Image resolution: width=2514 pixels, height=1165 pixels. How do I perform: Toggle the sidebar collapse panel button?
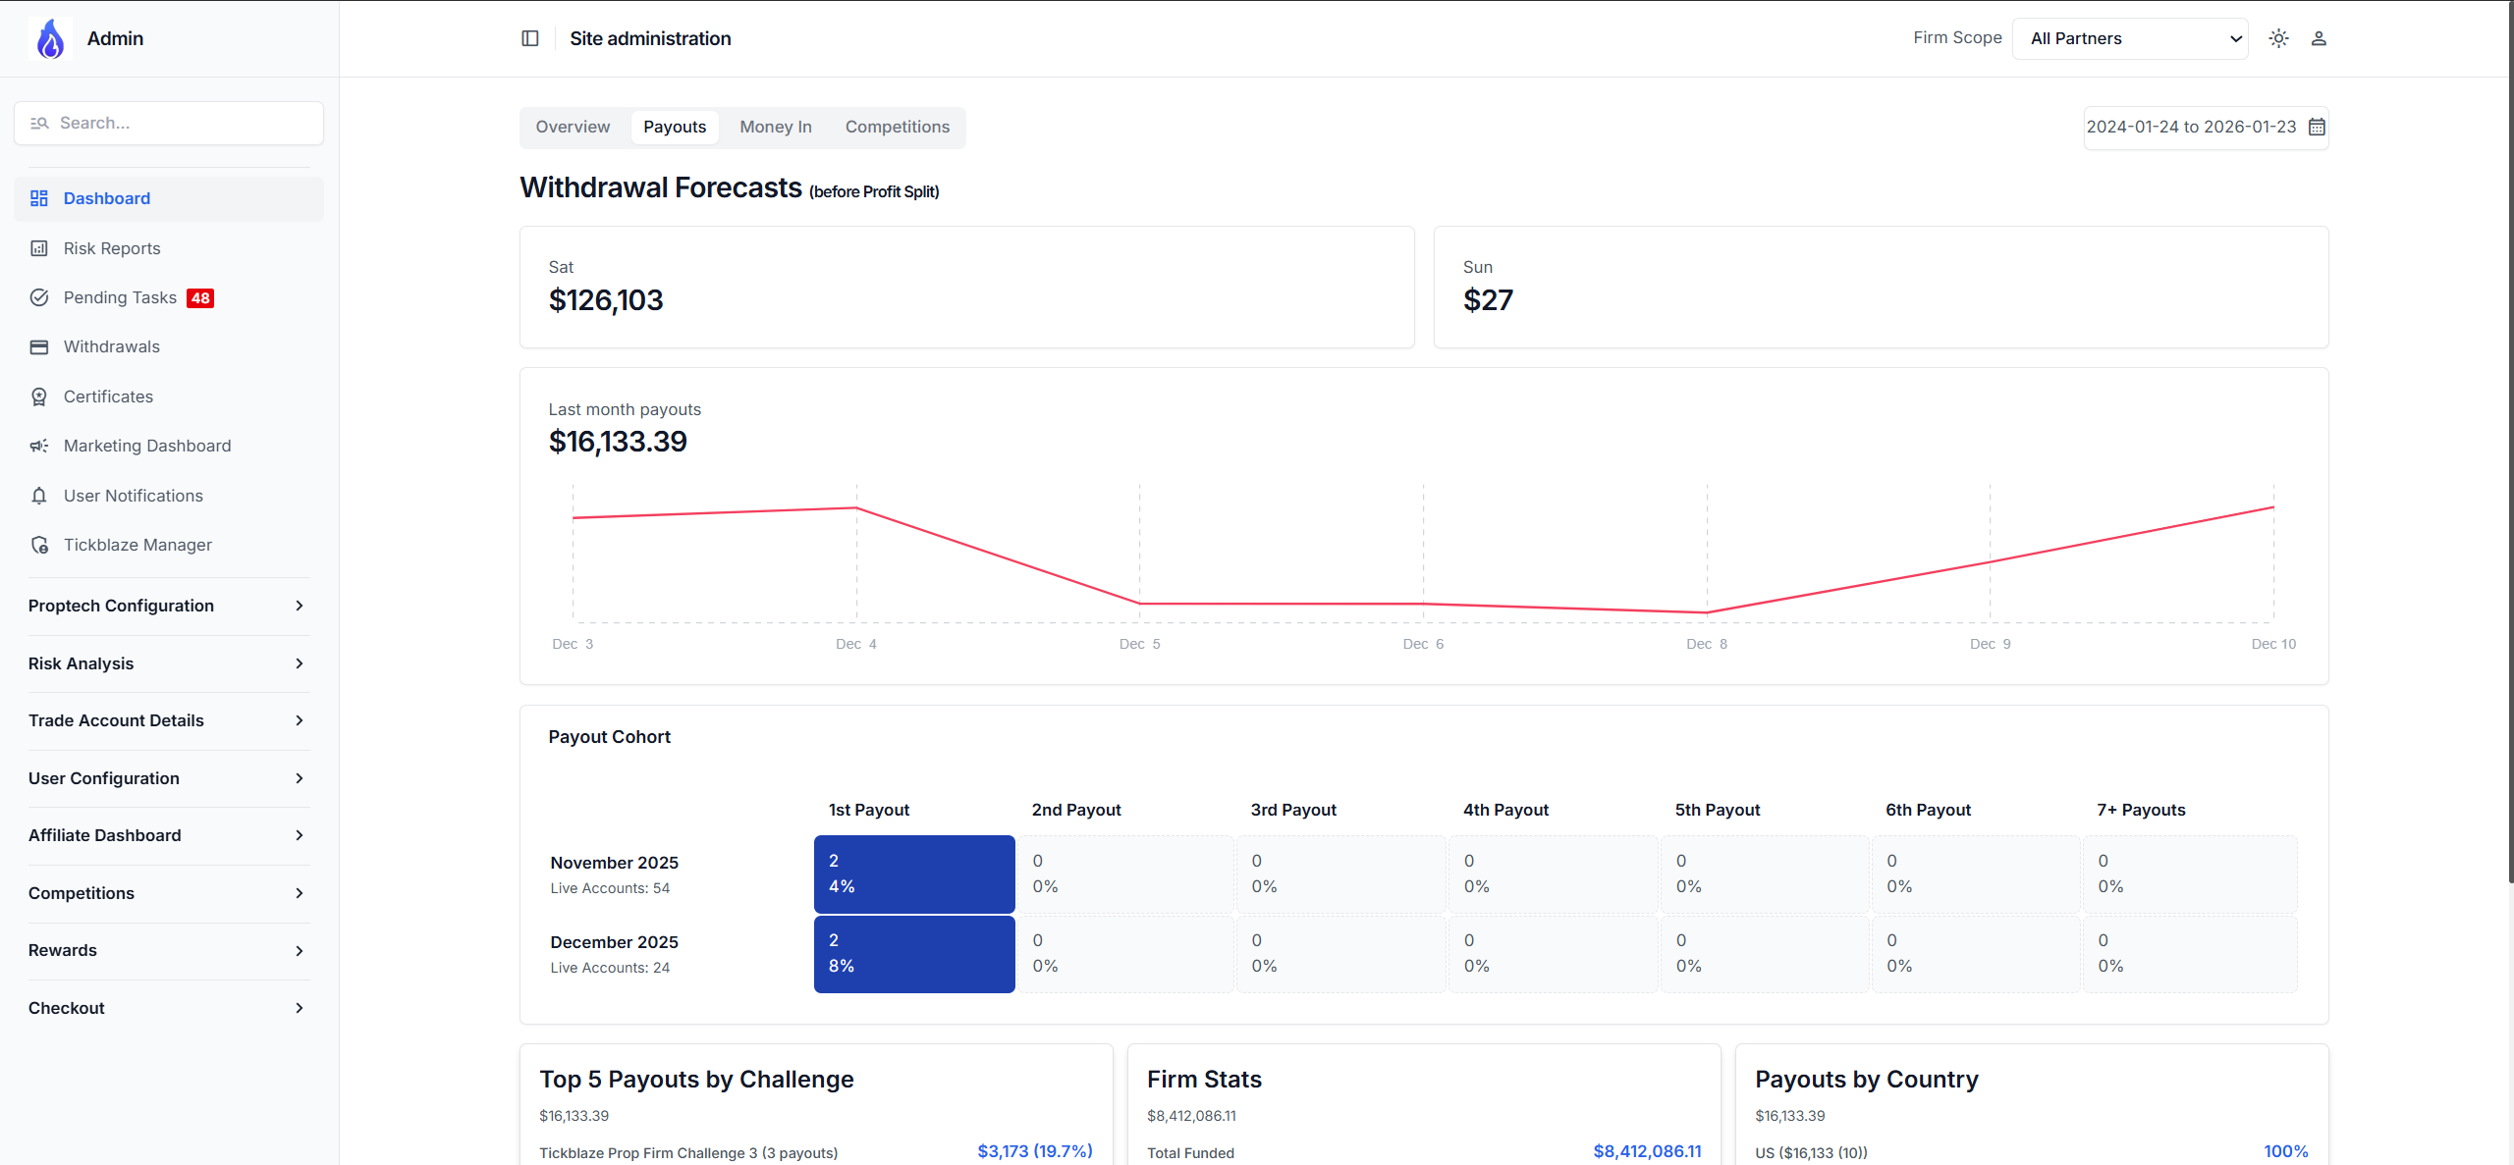(530, 38)
